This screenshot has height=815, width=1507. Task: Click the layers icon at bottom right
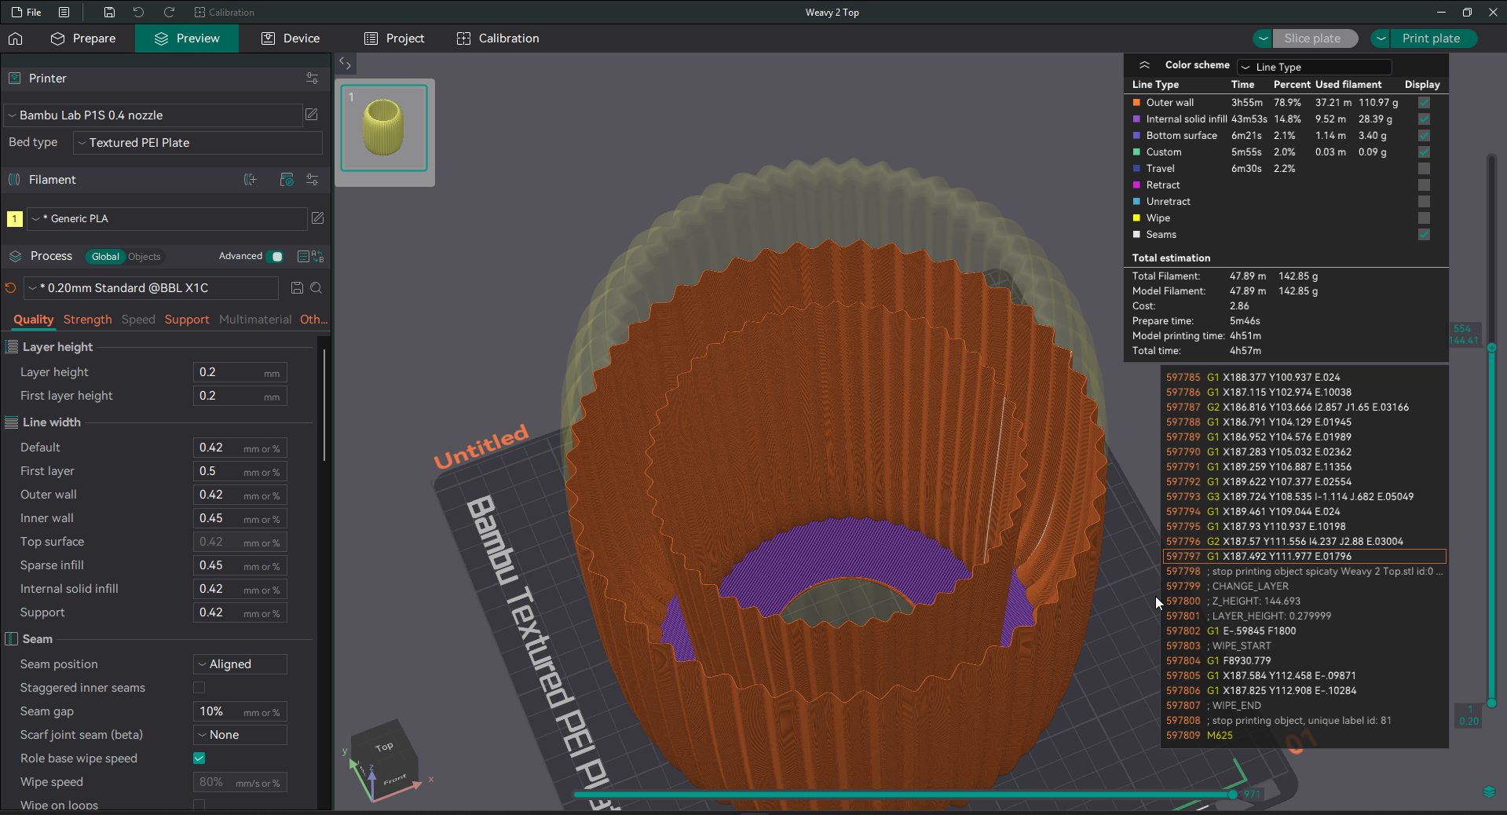pyautogui.click(x=1489, y=791)
